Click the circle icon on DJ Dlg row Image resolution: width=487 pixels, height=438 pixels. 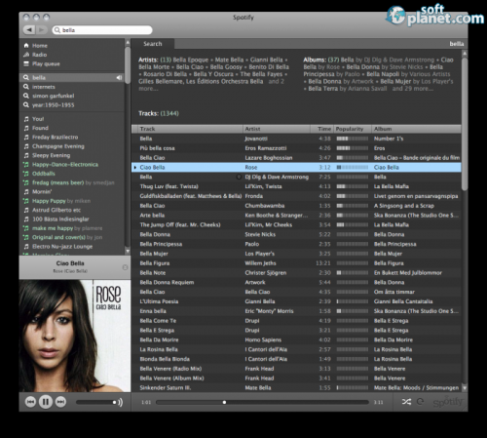coord(239,177)
